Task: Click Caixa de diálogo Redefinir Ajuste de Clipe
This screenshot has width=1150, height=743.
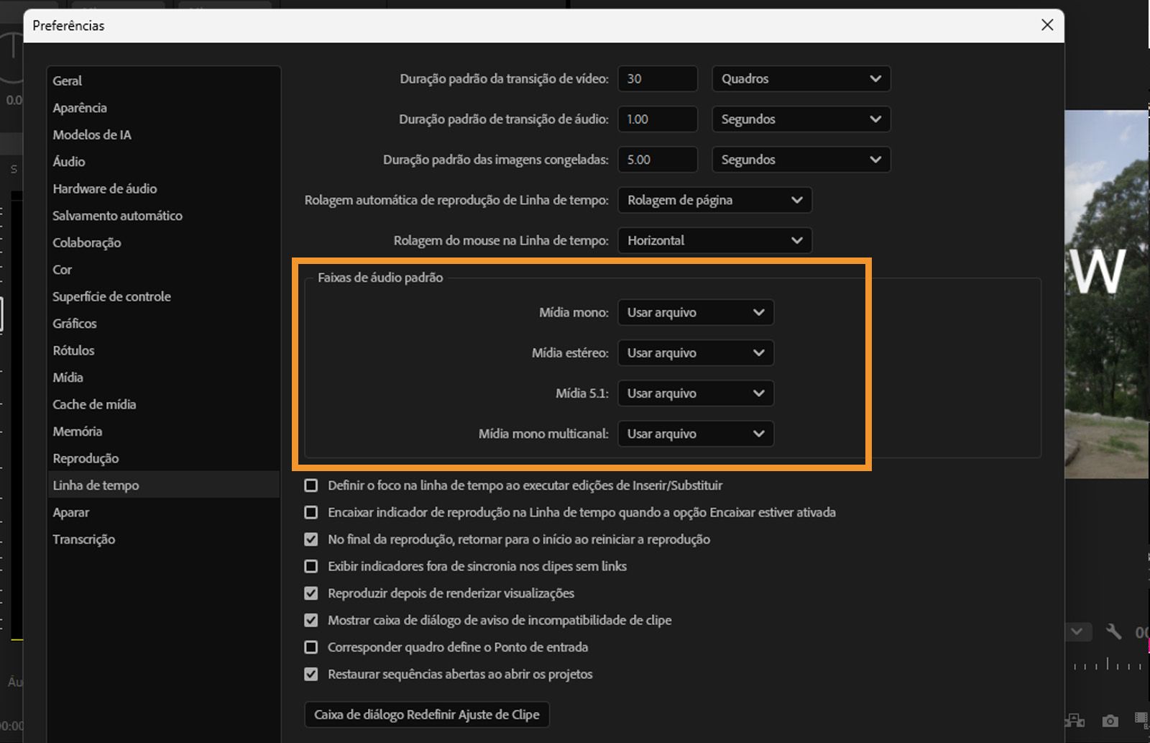Action: pyautogui.click(x=427, y=714)
